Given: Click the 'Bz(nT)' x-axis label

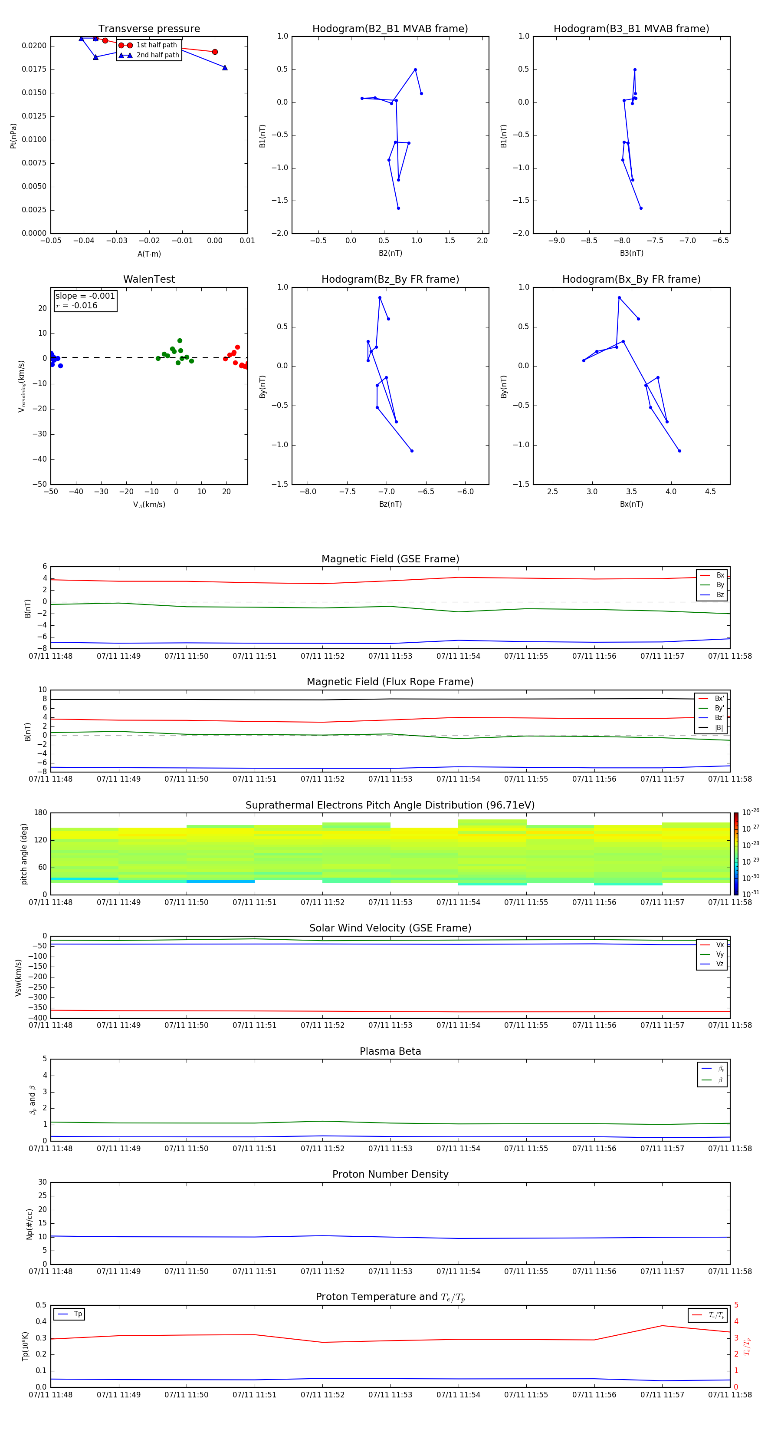Looking at the screenshot, I should click(390, 504).
